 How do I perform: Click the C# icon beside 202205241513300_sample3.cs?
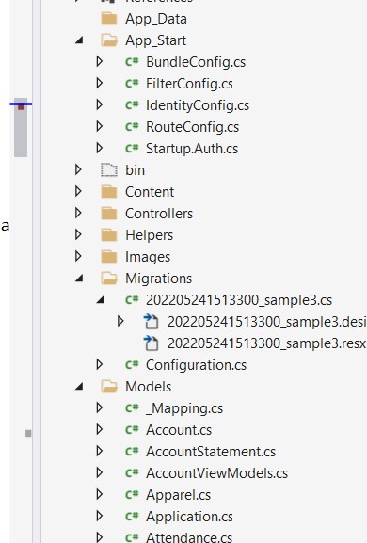[132, 300]
